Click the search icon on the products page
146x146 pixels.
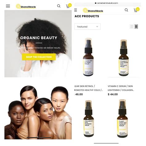pos(126,10)
